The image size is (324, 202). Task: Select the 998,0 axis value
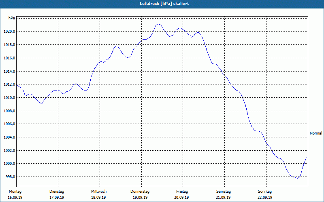tap(10, 177)
